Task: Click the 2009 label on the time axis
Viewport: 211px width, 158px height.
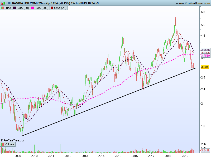Action: pyautogui.click(x=18, y=156)
